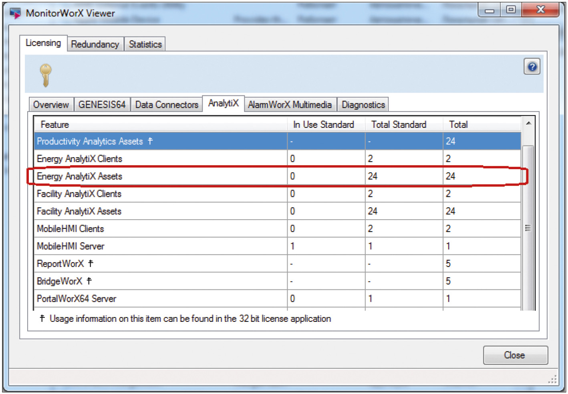The image size is (568, 394).
Task: Select the Energy AnalytiX Assets row
Action: (278, 176)
